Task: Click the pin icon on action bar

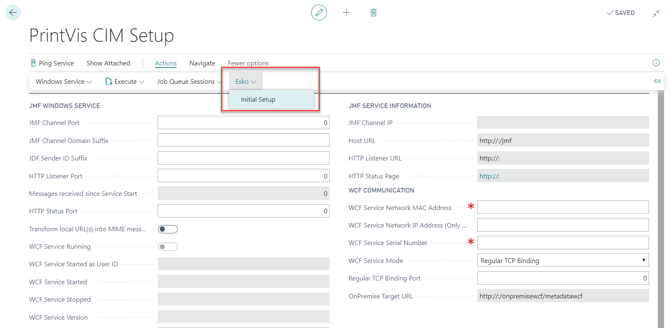Action: pyautogui.click(x=657, y=81)
